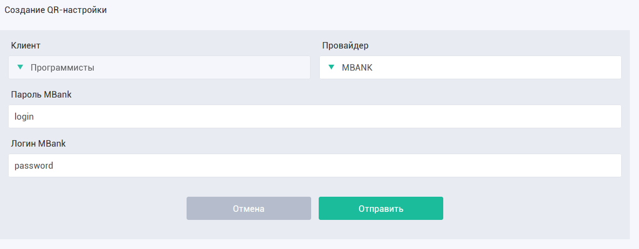Image resolution: width=639 pixels, height=249 pixels.
Task: Click the green arrow in Клиент field
Action: [x=20, y=67]
